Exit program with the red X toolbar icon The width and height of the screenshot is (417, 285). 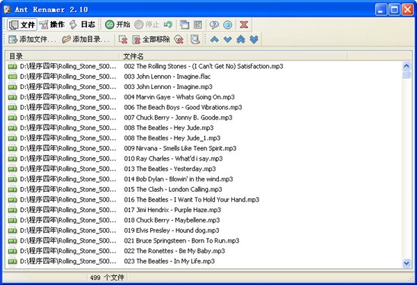click(244, 25)
